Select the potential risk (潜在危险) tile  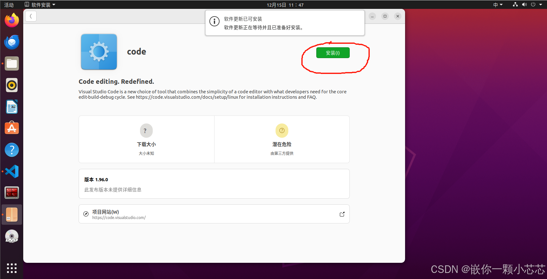click(282, 139)
